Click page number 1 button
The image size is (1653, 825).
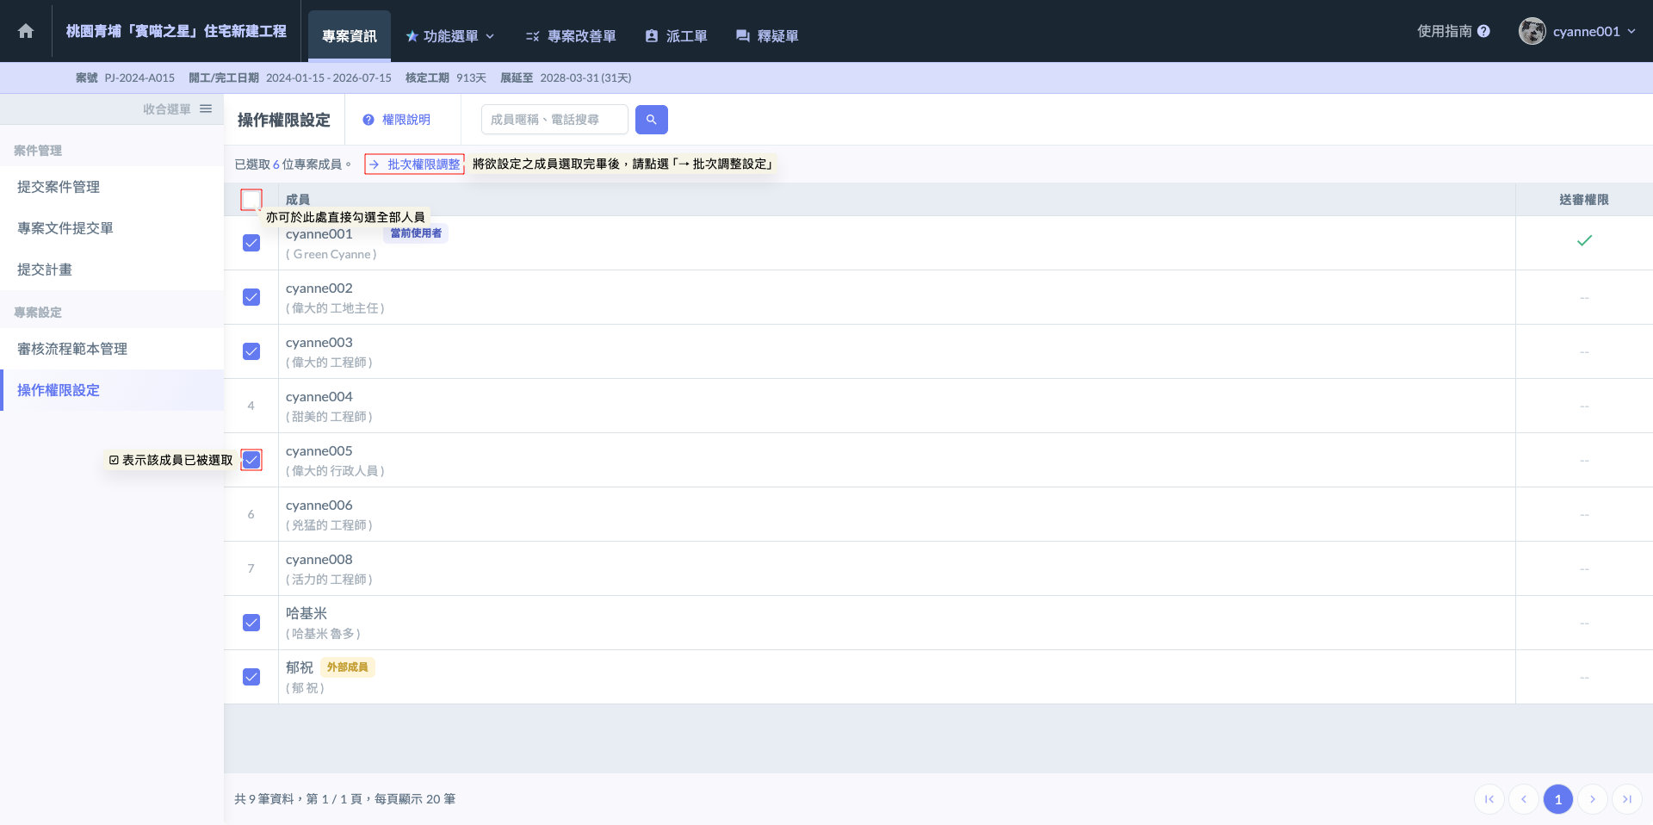click(1558, 799)
